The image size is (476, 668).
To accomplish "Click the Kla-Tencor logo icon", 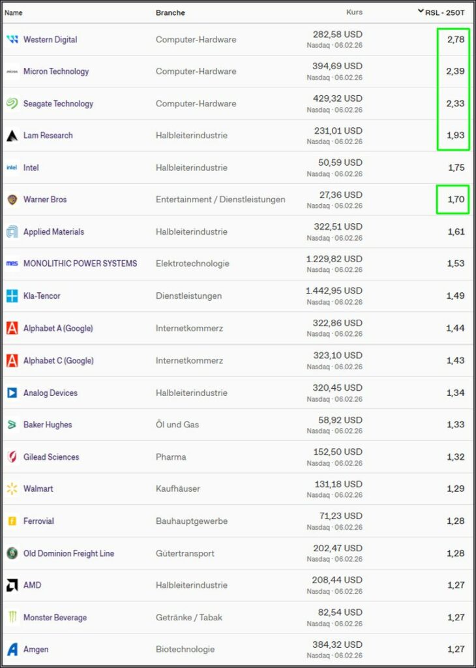I will (12, 296).
